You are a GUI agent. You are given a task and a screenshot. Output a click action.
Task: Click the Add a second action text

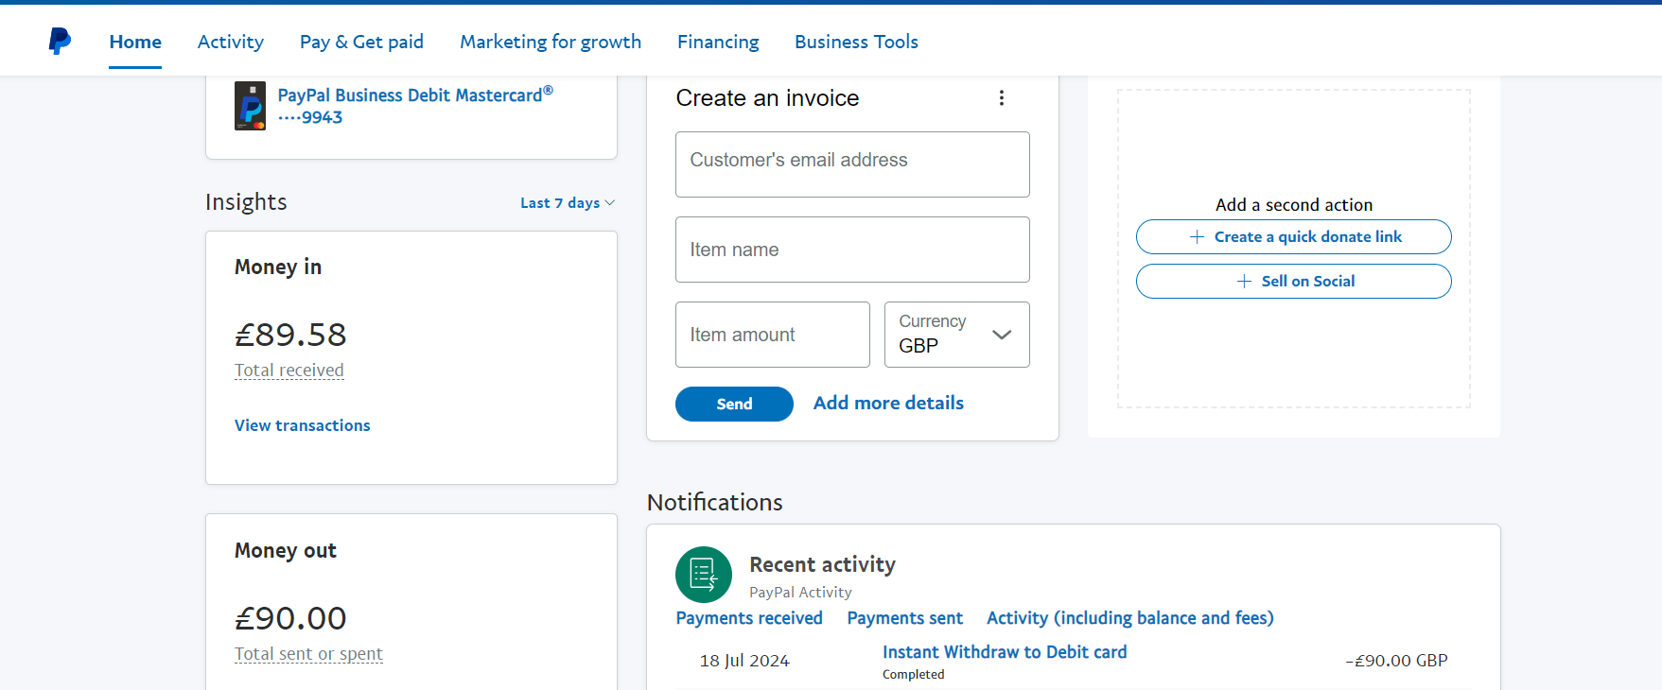click(1293, 205)
